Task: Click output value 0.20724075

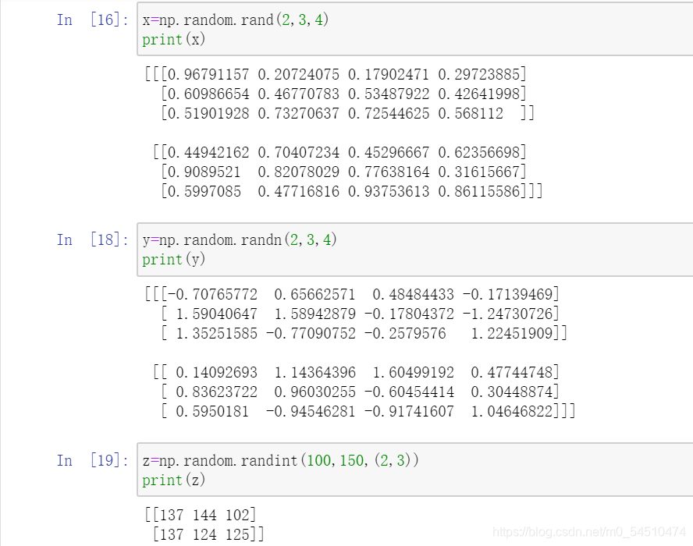Action: [298, 74]
